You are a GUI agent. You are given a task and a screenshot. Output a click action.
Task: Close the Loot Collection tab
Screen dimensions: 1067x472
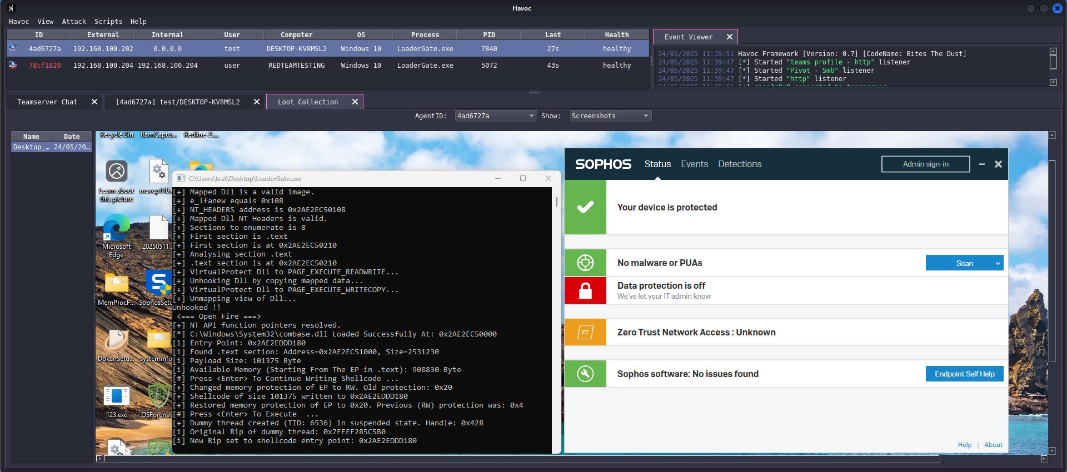[x=355, y=102]
